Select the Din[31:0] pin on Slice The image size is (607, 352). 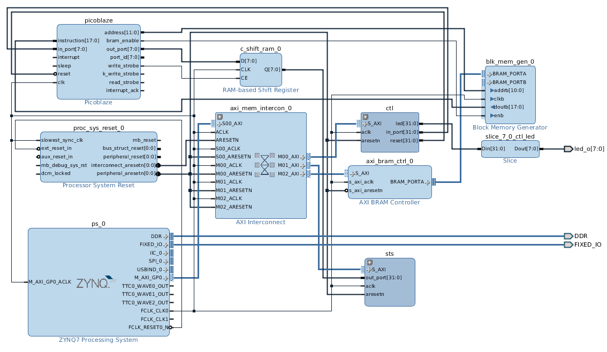point(494,149)
